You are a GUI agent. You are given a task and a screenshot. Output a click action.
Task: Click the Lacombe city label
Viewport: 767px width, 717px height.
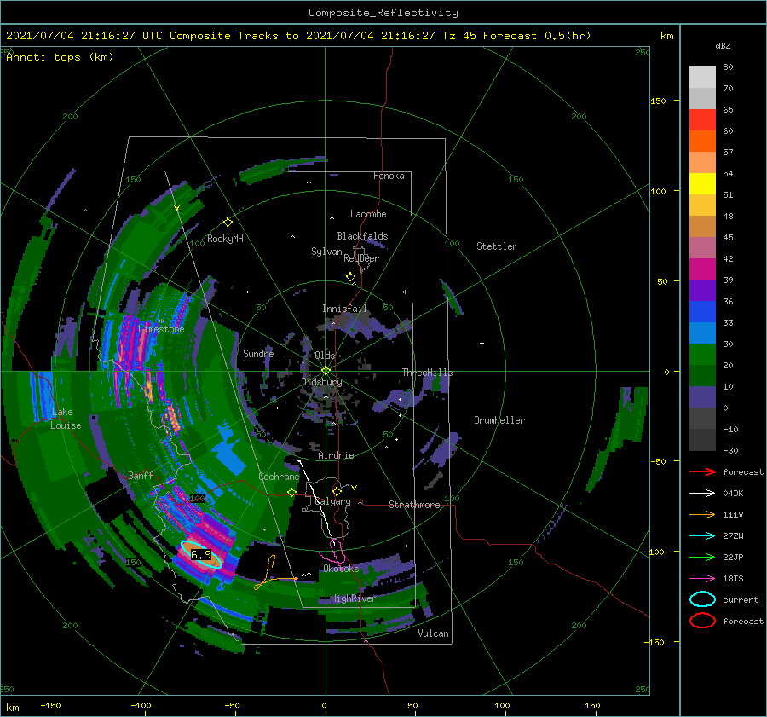368,214
